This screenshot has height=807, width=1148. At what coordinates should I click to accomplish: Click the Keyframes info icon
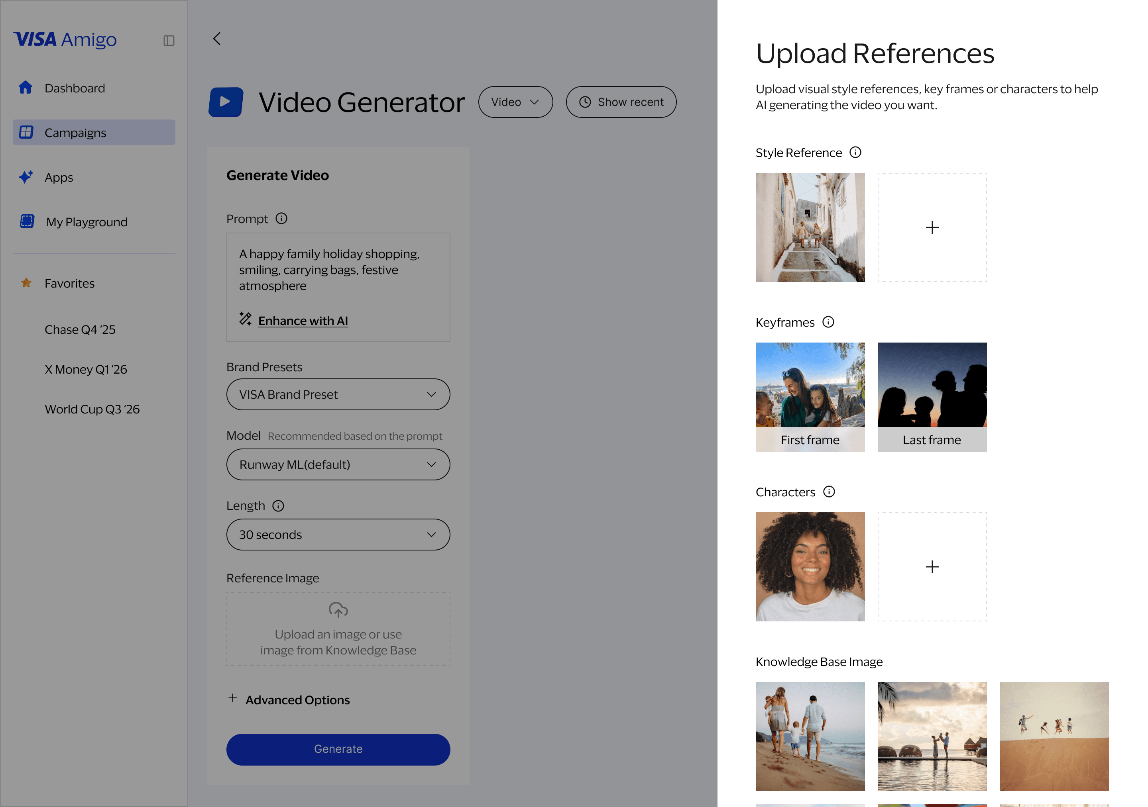[x=828, y=322]
